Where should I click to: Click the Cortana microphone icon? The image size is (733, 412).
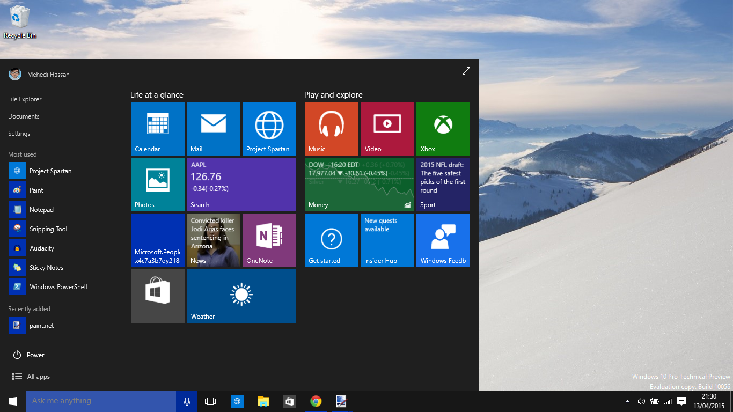click(187, 401)
